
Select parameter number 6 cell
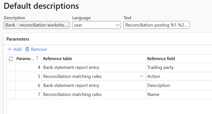(28, 85)
